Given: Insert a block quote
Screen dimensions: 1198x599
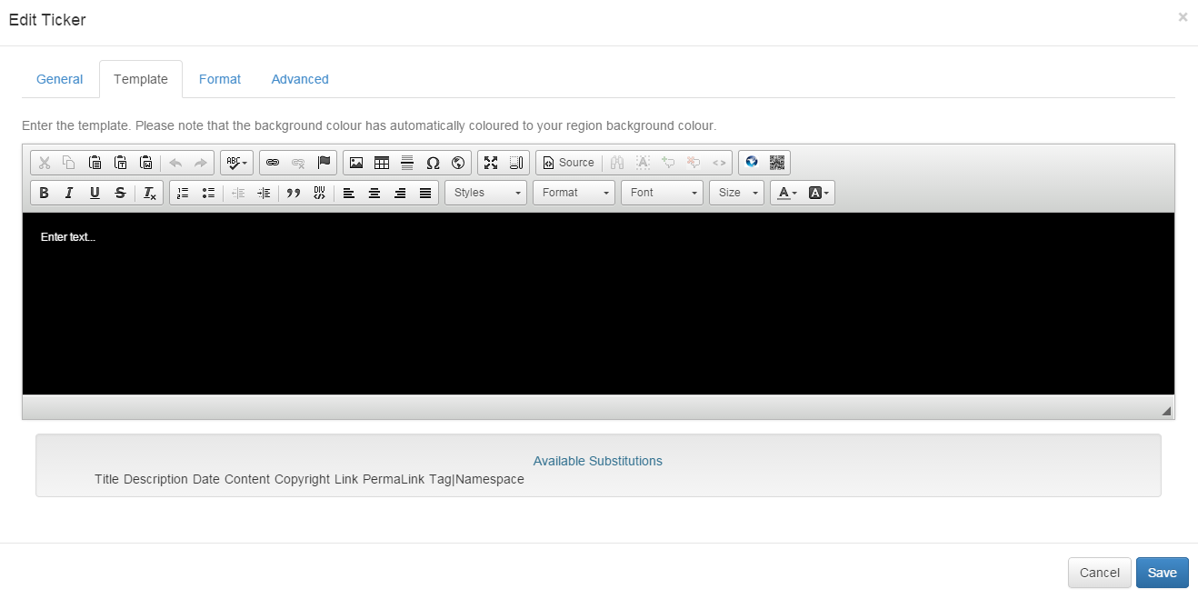Looking at the screenshot, I should pyautogui.click(x=293, y=193).
